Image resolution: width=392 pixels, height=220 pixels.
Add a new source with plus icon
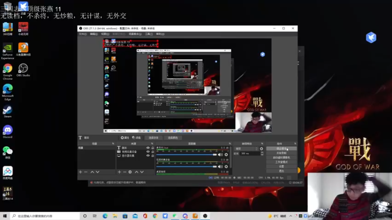[x=119, y=172]
